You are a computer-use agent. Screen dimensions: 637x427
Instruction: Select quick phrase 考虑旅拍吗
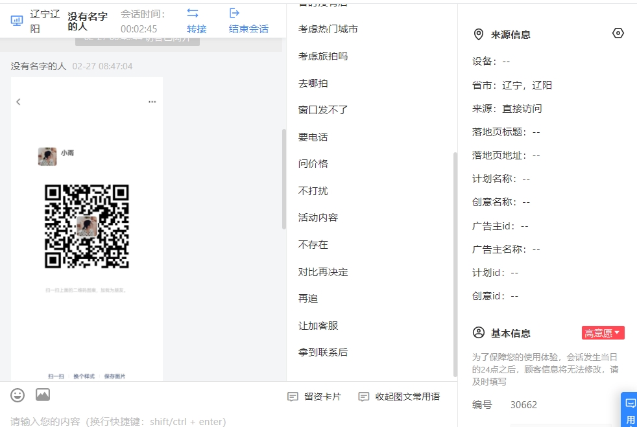(x=323, y=56)
